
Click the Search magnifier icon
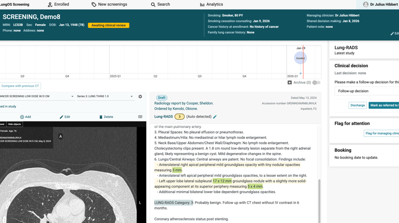coord(153,5)
